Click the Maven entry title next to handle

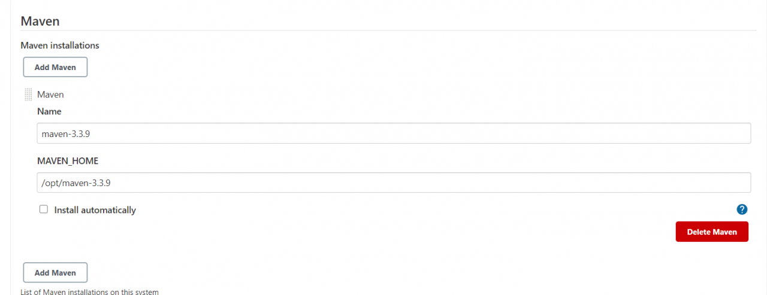[50, 95]
